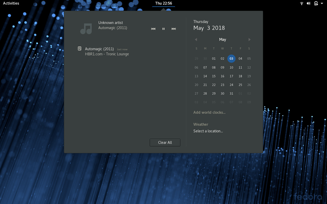Image resolution: width=327 pixels, height=204 pixels.
Task: Skip to the next track
Action: (174, 29)
